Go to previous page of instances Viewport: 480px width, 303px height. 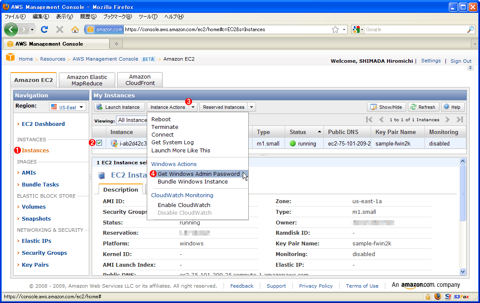[x=381, y=119]
